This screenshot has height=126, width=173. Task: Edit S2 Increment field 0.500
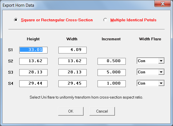pos(112,61)
